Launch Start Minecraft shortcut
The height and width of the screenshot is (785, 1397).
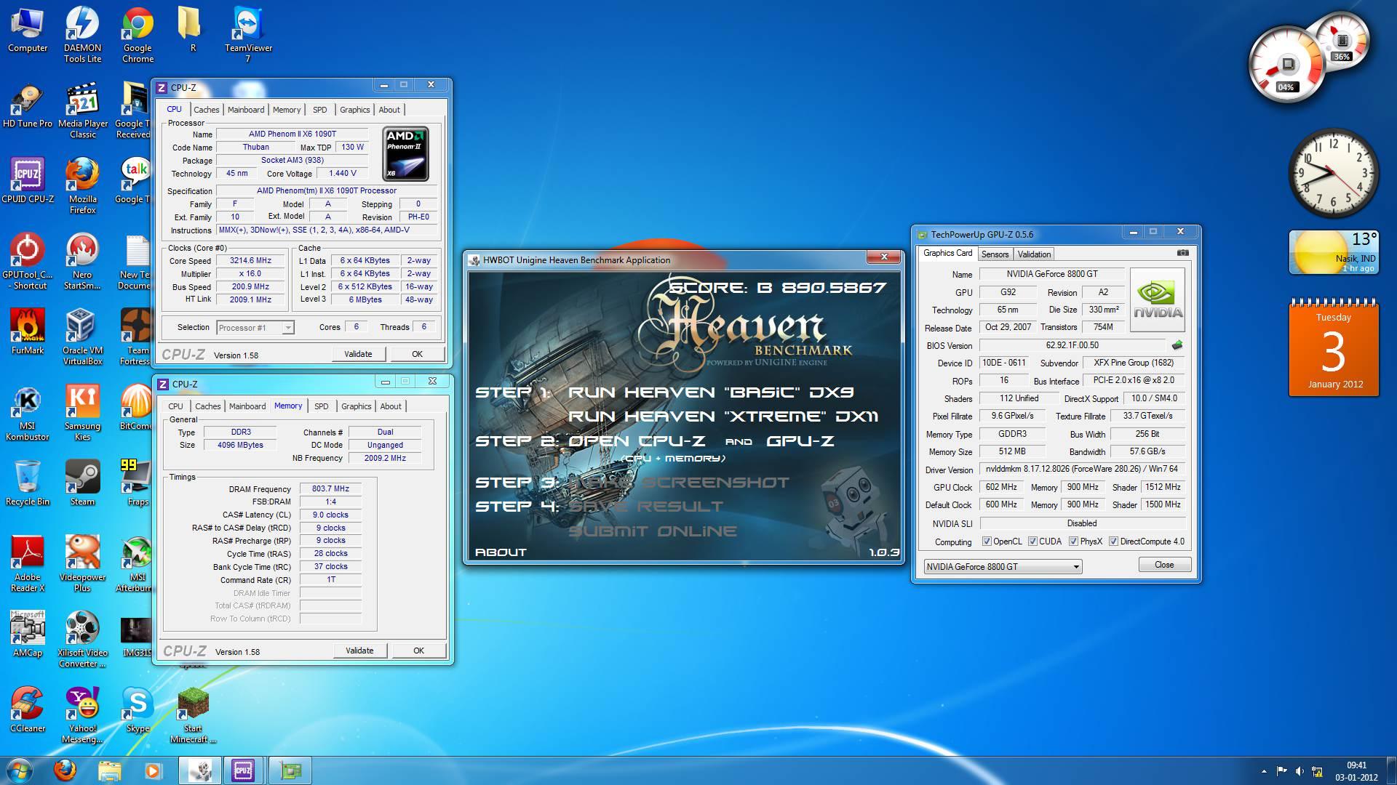coord(193,715)
